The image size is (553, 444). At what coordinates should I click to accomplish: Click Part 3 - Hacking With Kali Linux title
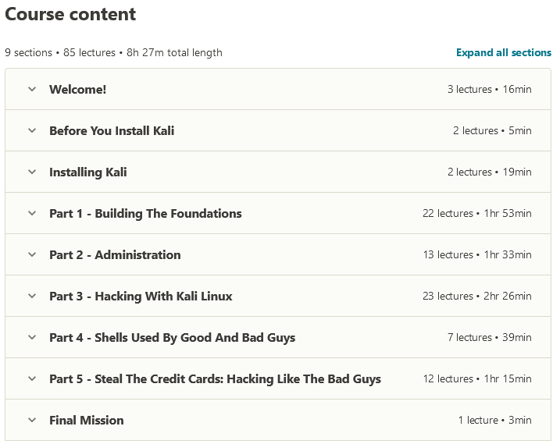click(x=141, y=296)
